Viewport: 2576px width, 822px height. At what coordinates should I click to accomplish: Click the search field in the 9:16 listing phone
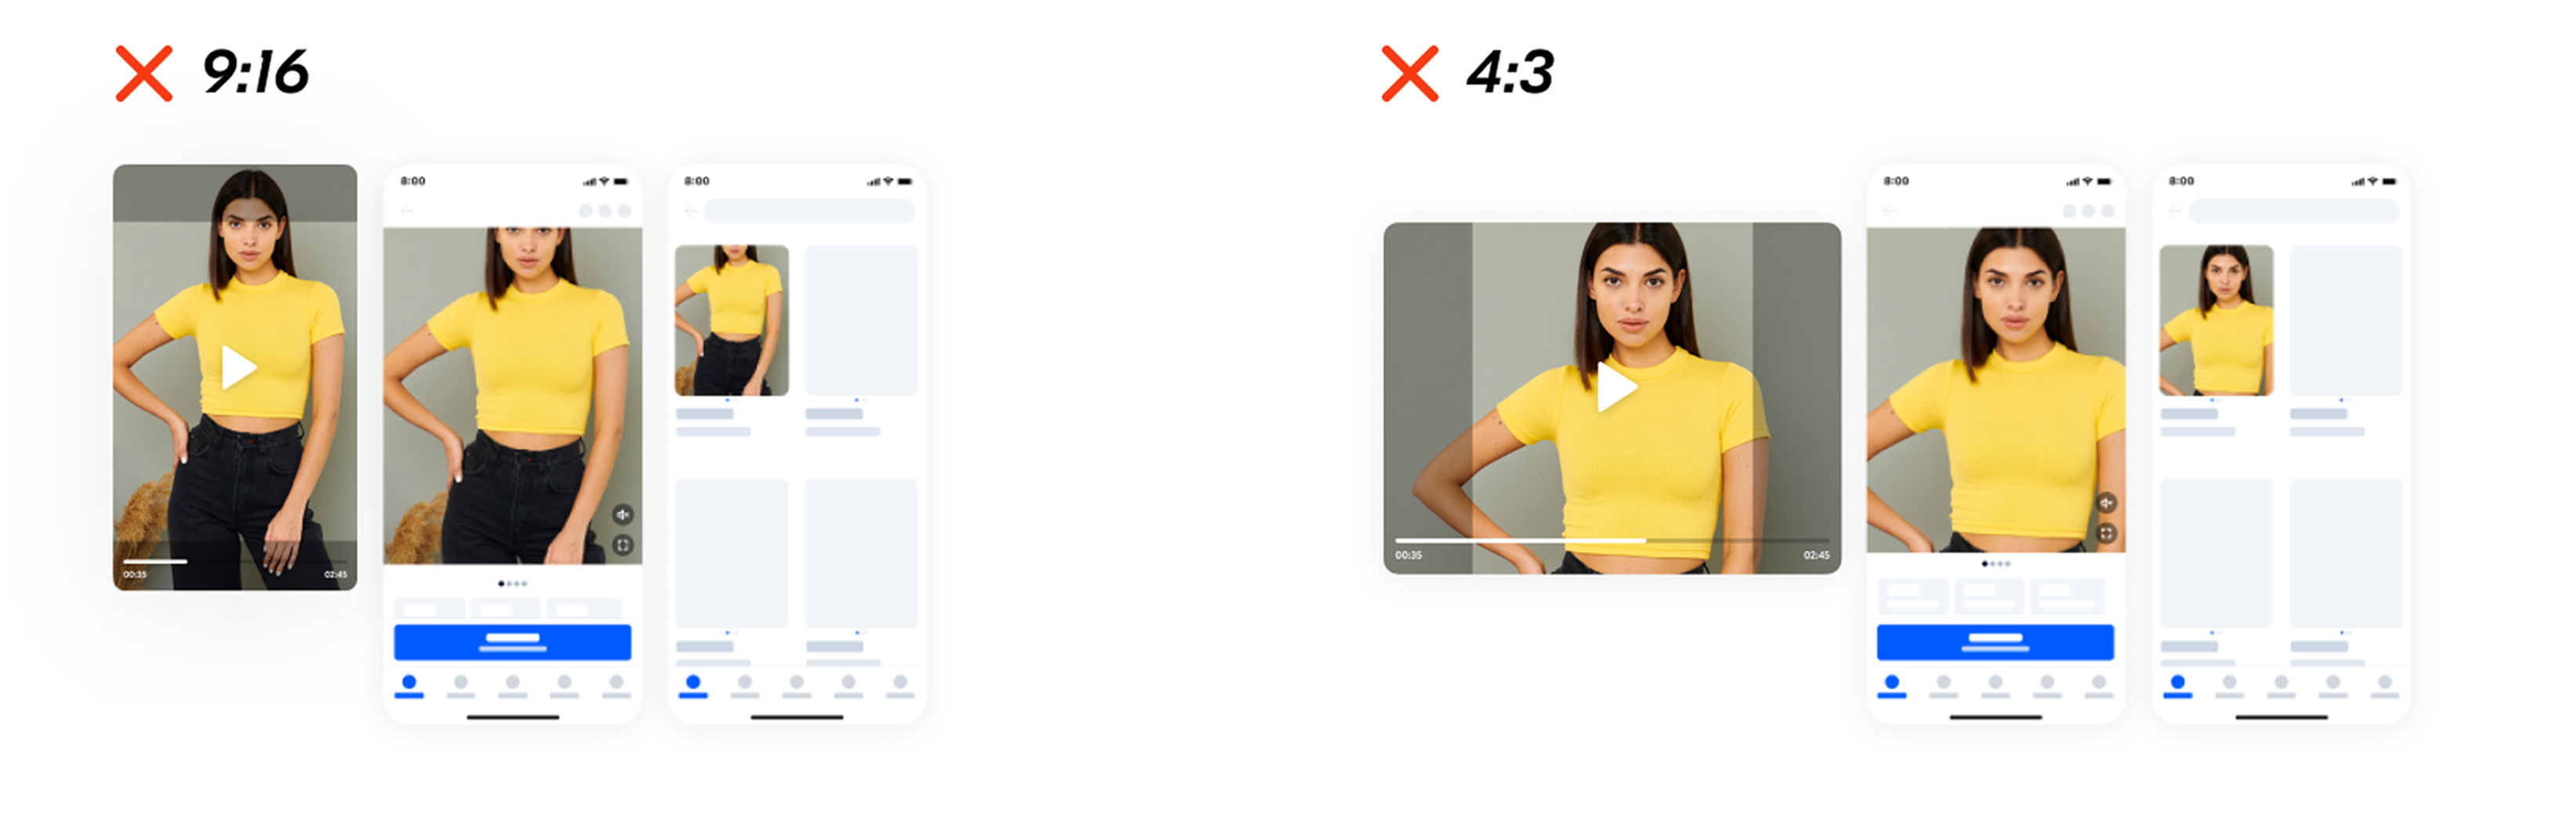pos(809,211)
